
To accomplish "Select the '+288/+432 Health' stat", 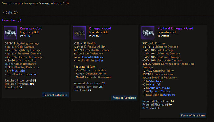I will (84, 43).
